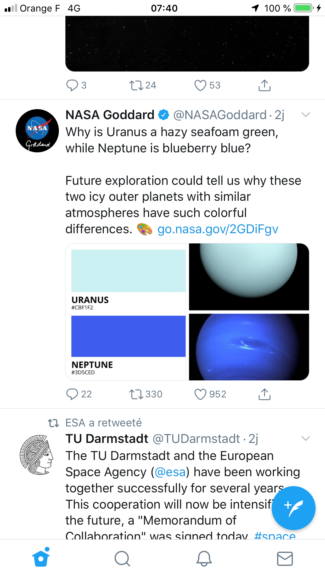Tap the compose new tweet button
Image resolution: width=325 pixels, height=578 pixels.
pyautogui.click(x=293, y=508)
